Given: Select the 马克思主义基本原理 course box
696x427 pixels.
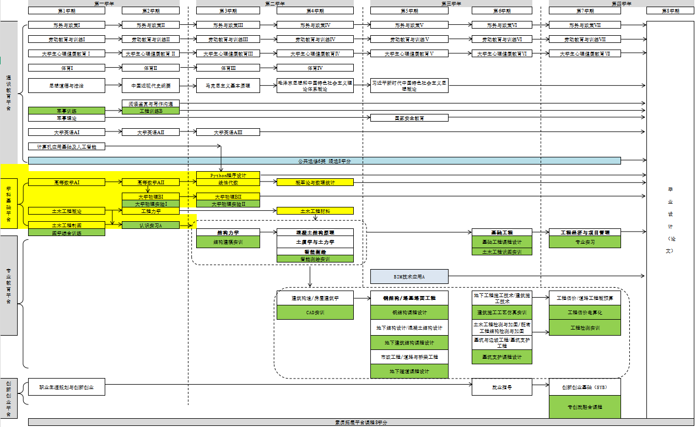Looking at the screenshot, I should coord(228,85).
